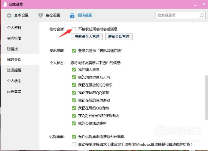Switch to the 安全设置 tab
Viewport: 208px width, 151px height.
point(49,15)
